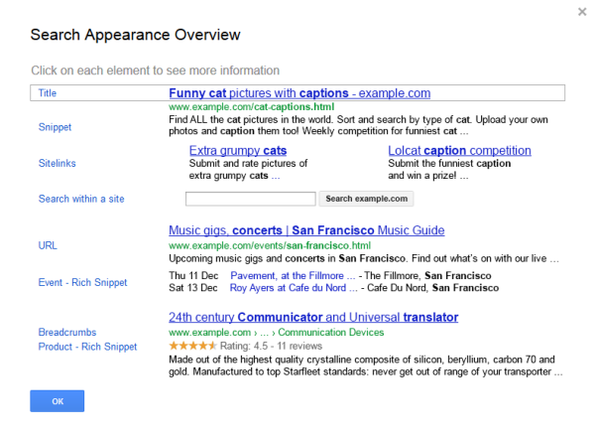The image size is (595, 436).
Task: Open Funny cat pictures with captions result
Action: click(299, 93)
